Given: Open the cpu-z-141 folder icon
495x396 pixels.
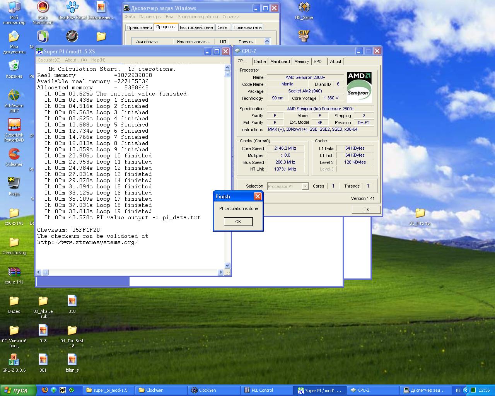Looking at the screenshot, I should (x=14, y=216).
